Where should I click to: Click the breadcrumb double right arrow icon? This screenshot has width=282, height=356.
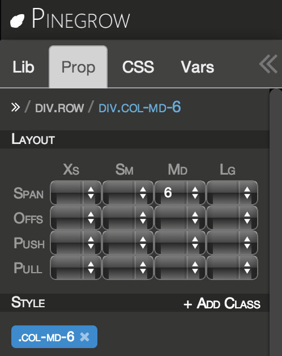tap(15, 107)
